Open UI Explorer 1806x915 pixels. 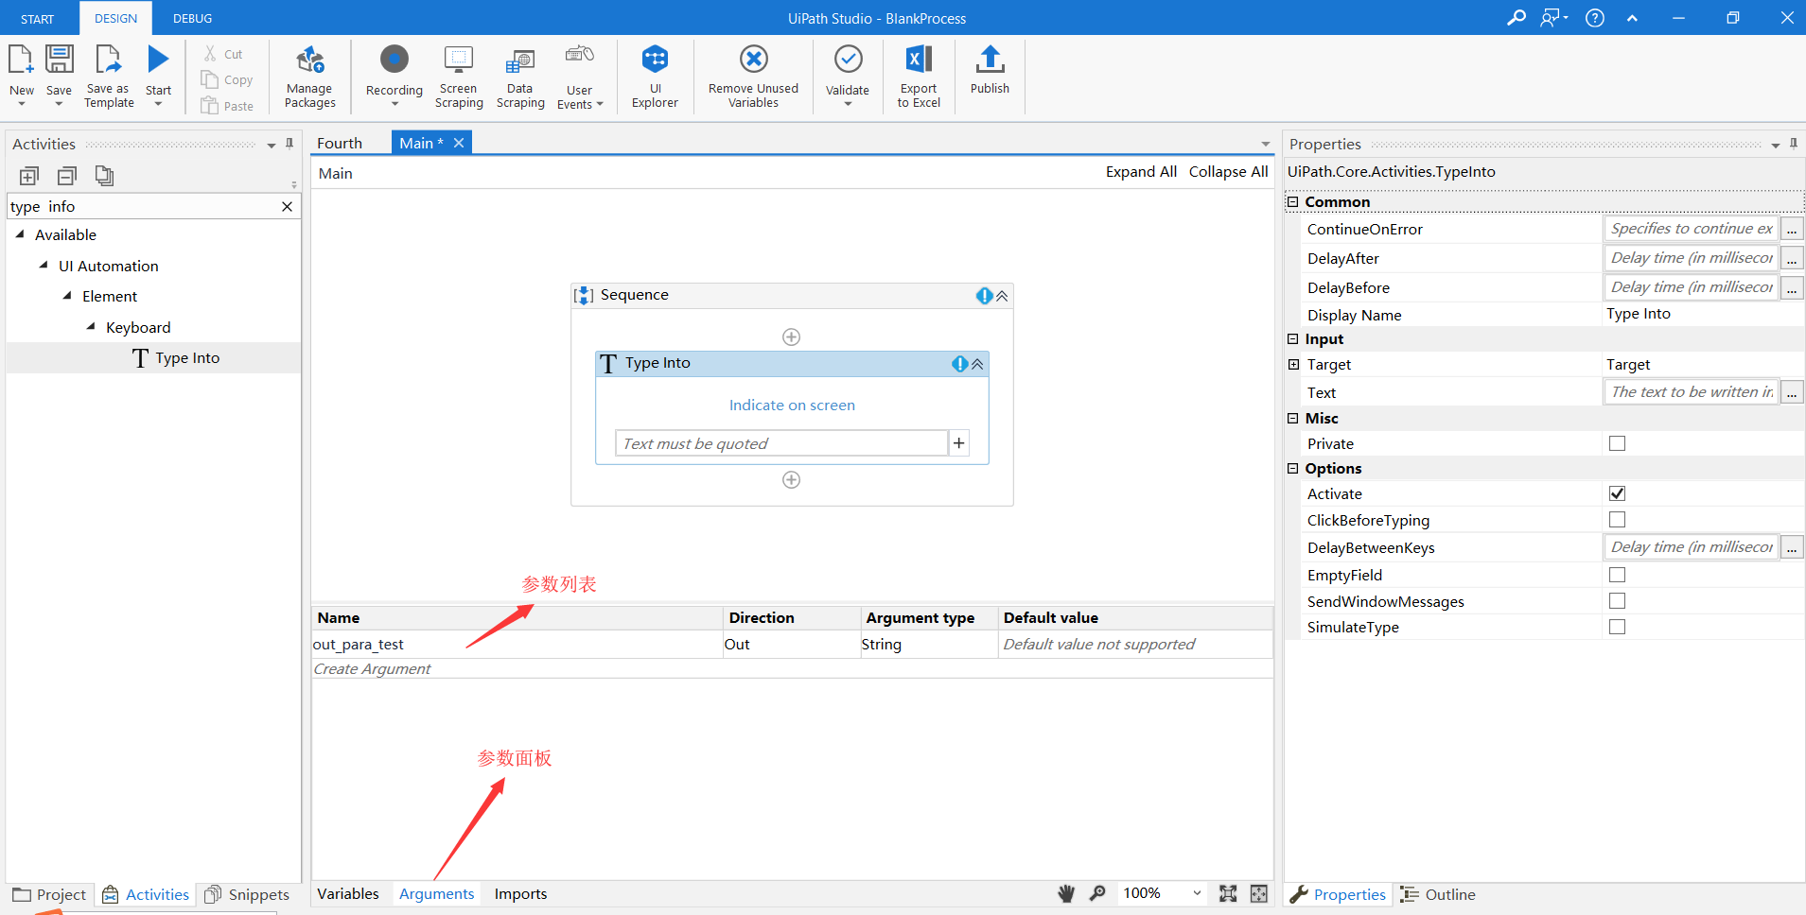click(655, 76)
